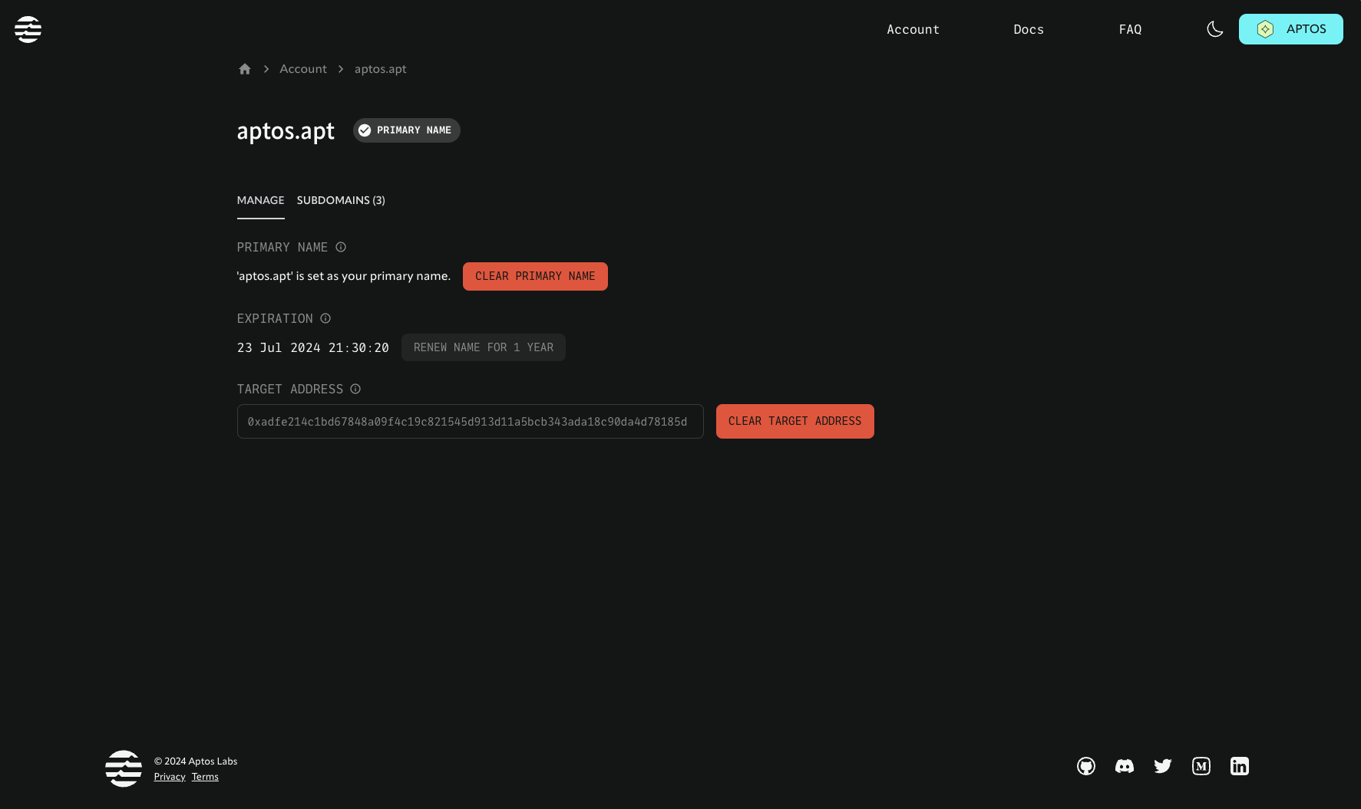Click the '© 2024 Aptos Labs' text

pyautogui.click(x=196, y=761)
